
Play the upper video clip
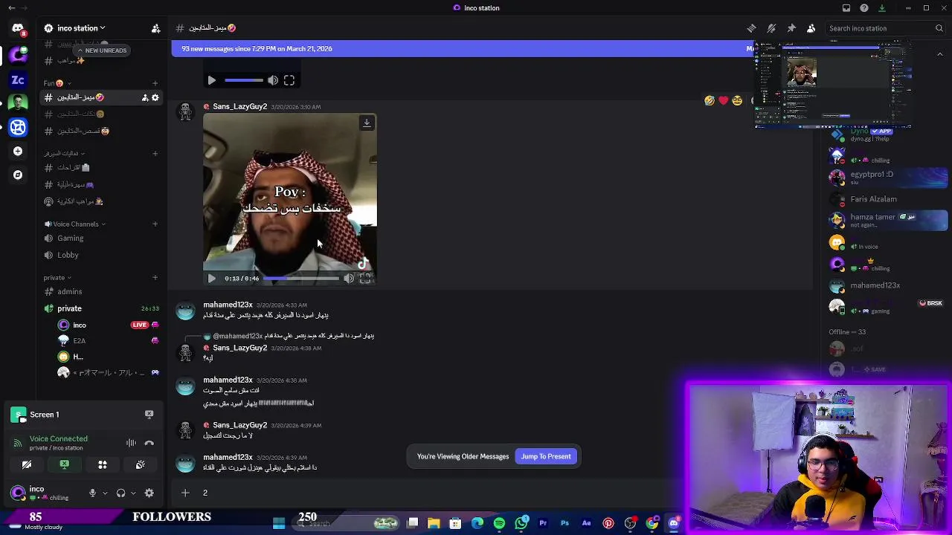click(211, 80)
